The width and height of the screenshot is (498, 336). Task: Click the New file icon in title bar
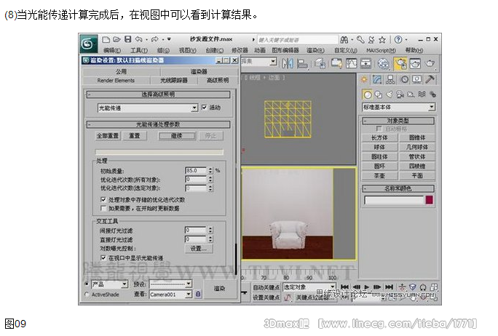(106, 39)
